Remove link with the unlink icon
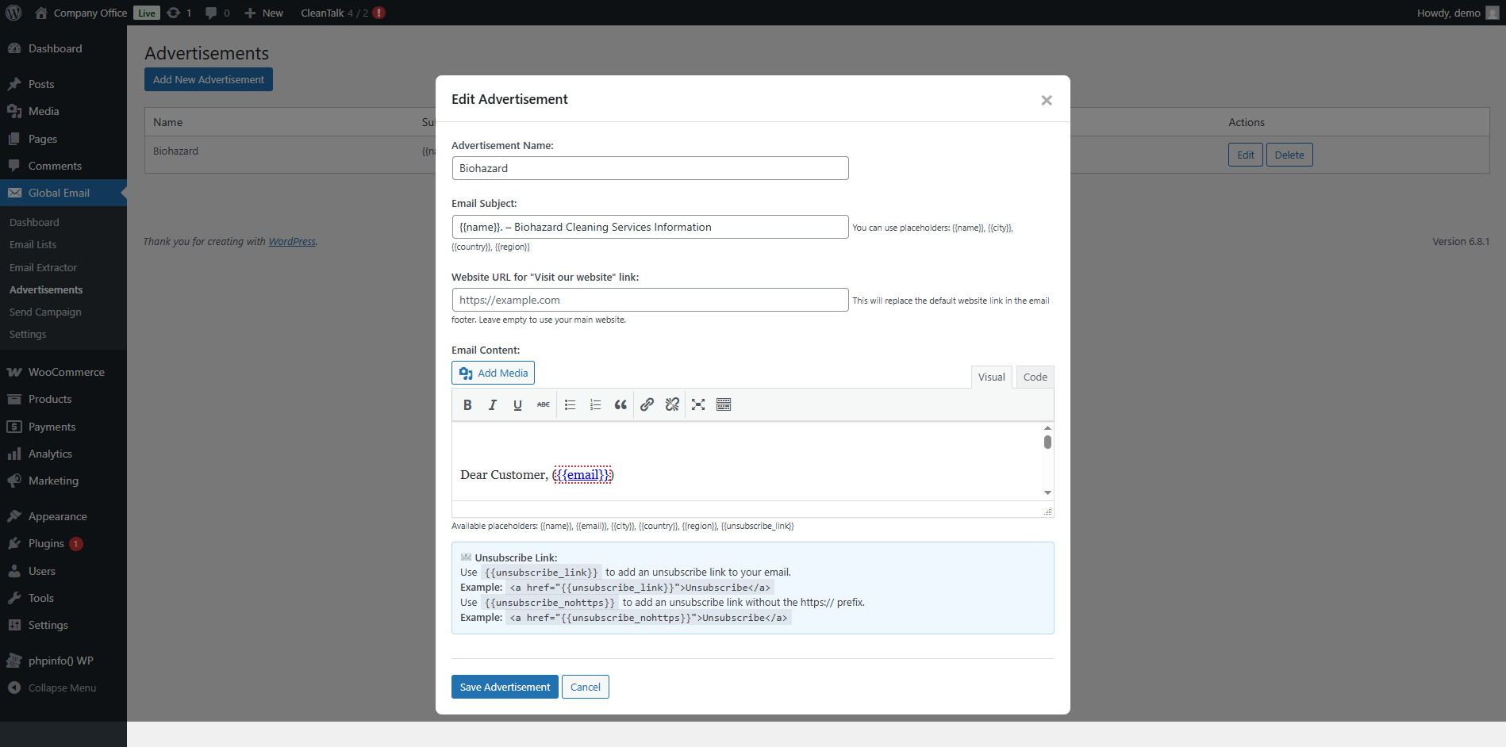The image size is (1506, 747). [672, 404]
